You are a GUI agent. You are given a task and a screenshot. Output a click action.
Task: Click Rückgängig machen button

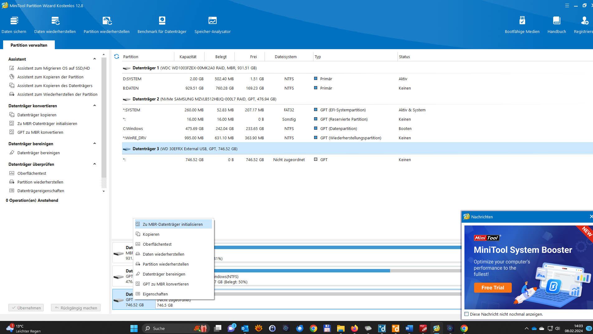pyautogui.click(x=76, y=308)
